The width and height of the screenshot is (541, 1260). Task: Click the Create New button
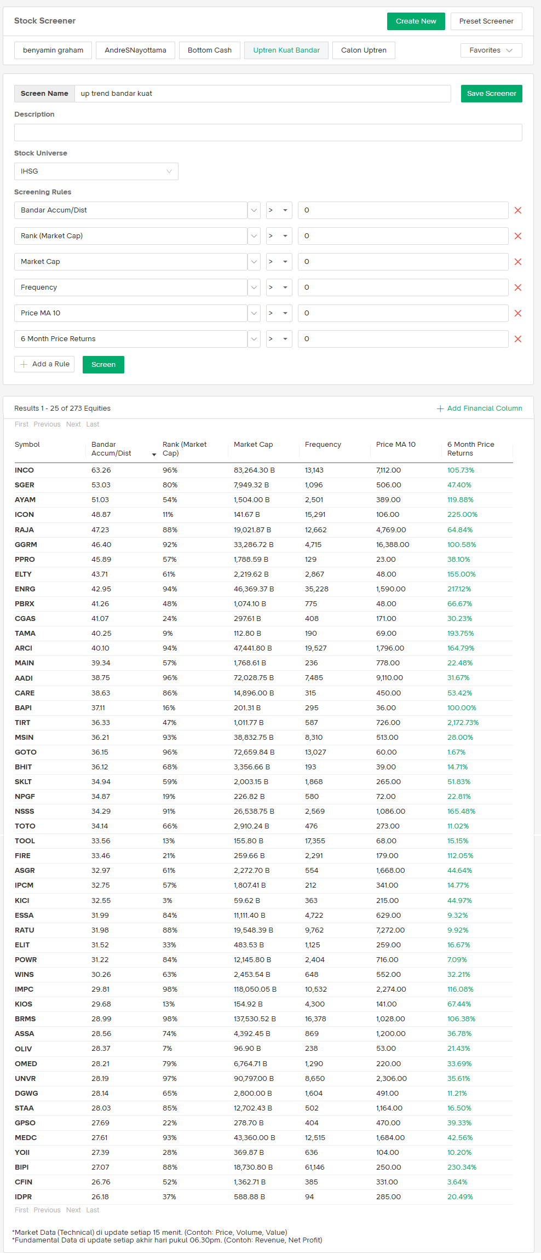pyautogui.click(x=416, y=21)
